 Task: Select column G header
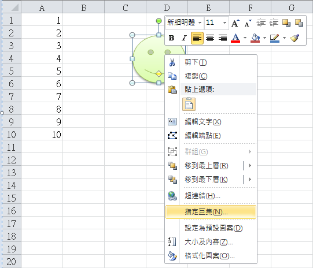(x=292, y=8)
